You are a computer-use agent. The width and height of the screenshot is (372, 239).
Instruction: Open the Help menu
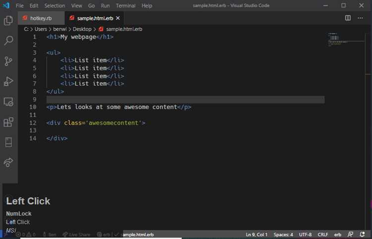coord(147,5)
